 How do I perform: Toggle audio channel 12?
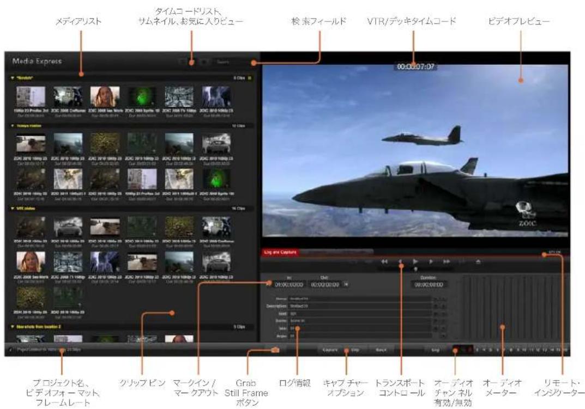pyautogui.click(x=538, y=350)
